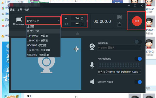Open the microphone Realtek device dropdown
This screenshot has width=156, height=98.
119,72
